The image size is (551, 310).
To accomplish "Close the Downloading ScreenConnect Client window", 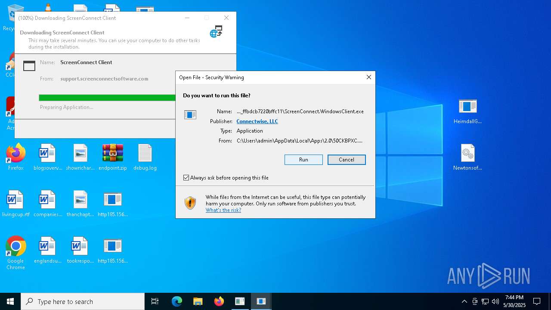I will pos(226,18).
